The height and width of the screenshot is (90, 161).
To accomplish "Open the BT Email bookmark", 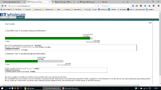I will tap(93, 9).
